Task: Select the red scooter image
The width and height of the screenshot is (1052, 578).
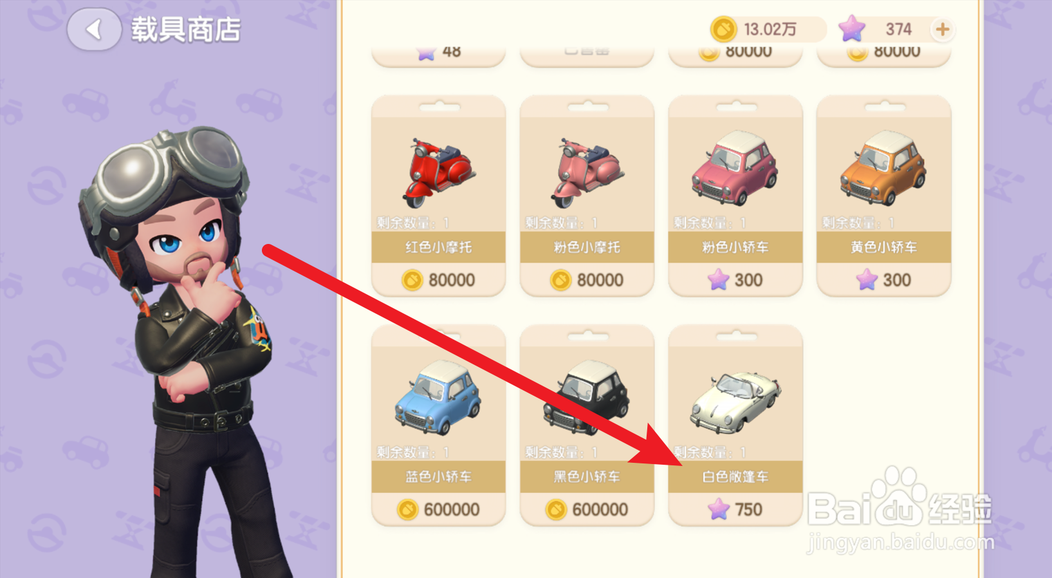Action: (x=439, y=171)
